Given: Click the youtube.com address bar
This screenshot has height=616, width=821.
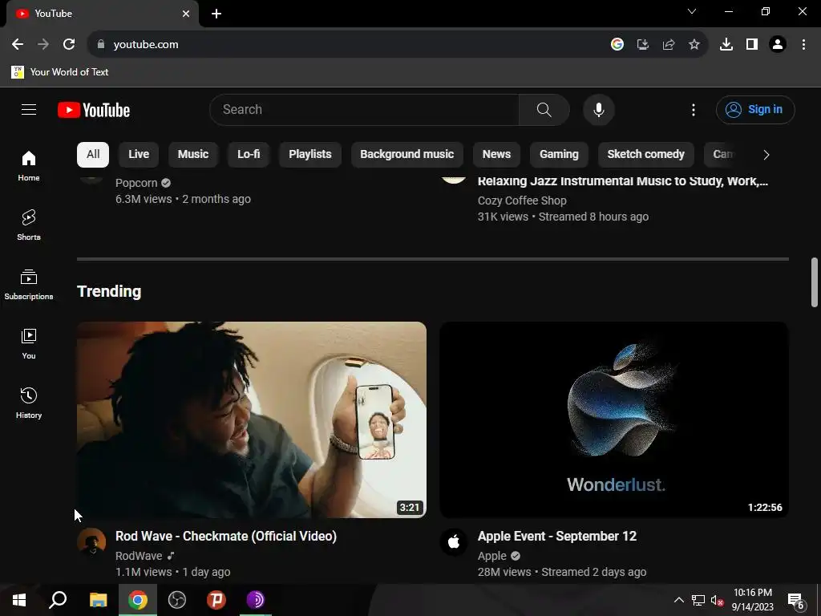Looking at the screenshot, I should [346, 45].
